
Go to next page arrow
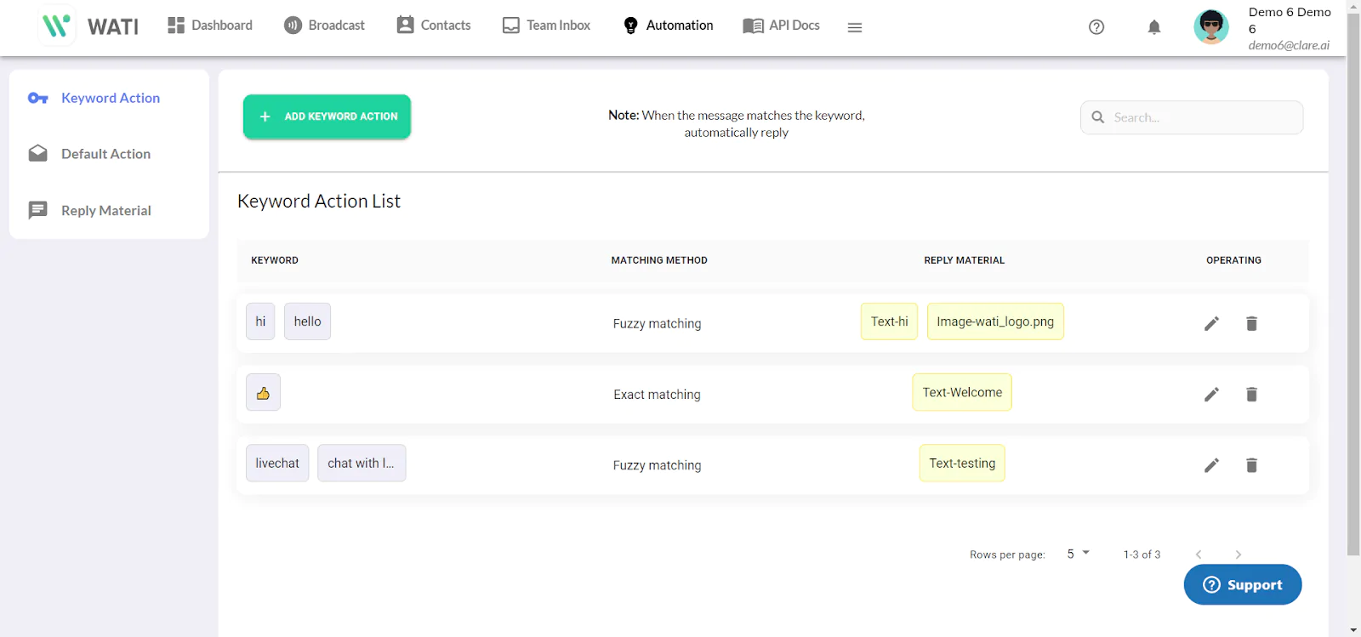(x=1239, y=555)
